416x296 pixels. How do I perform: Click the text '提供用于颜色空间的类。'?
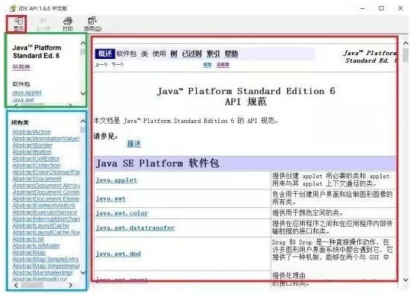[308, 212]
